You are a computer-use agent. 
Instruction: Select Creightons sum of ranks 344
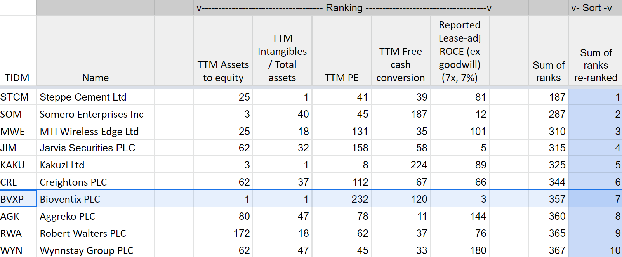549,182
